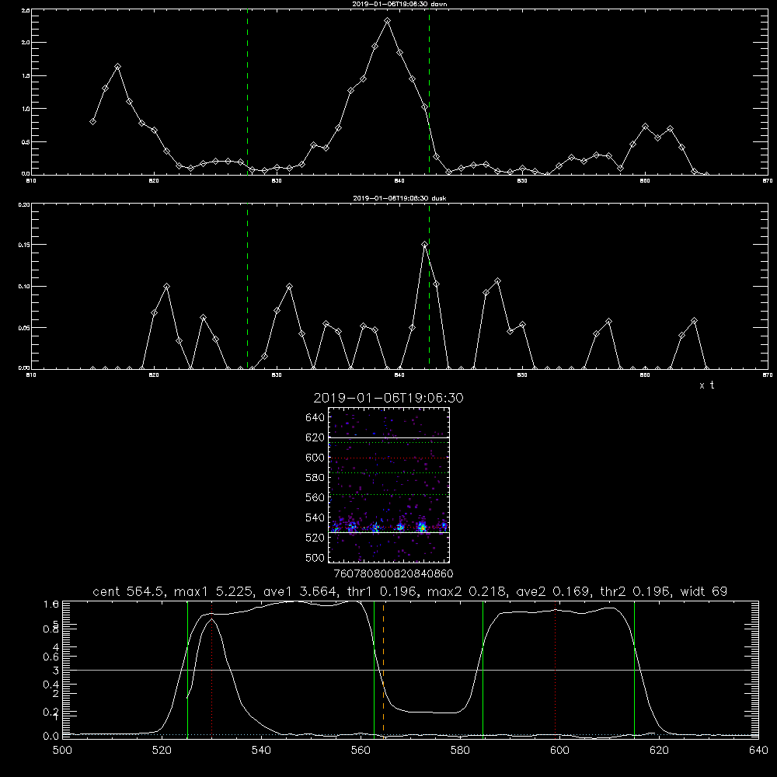Click the solid green line near 585 in the bottom plot
Screen dimensions: 777x777
[483, 669]
